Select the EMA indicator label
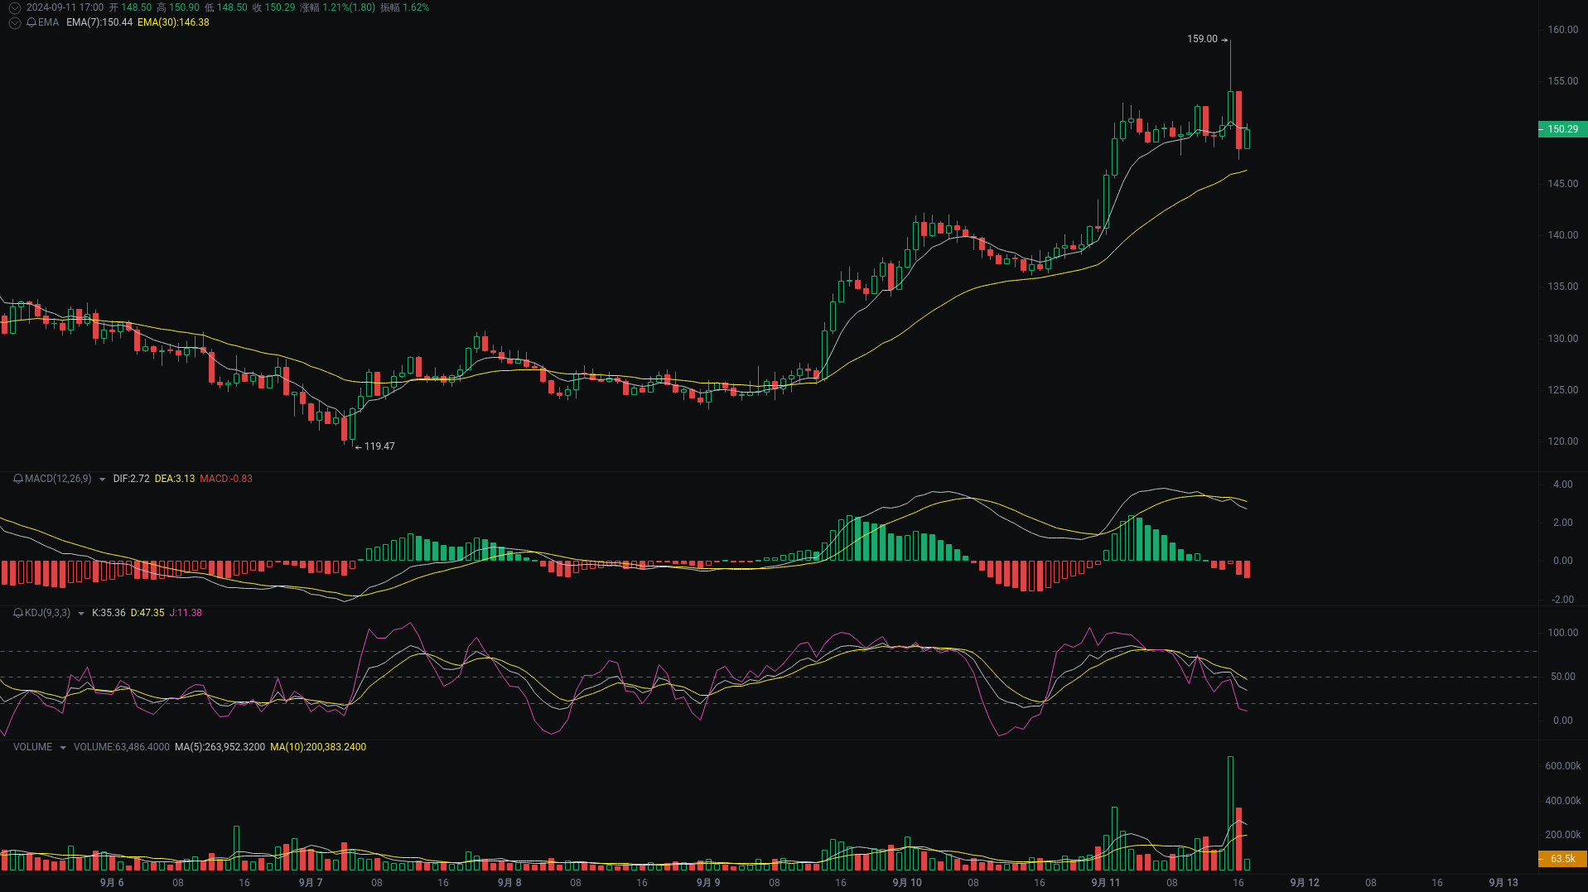 tap(48, 22)
